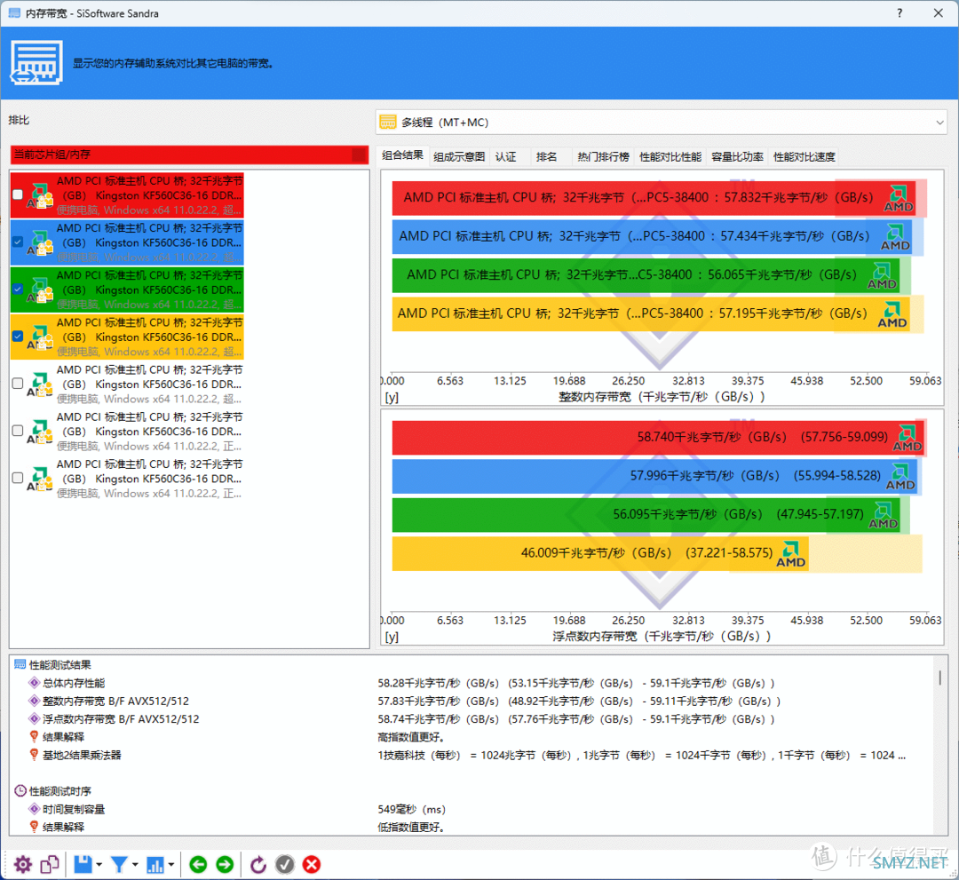Screen dimensions: 959x880
Task: Click red color swatch in 当前芯片组/内存 header
Action: 360,155
